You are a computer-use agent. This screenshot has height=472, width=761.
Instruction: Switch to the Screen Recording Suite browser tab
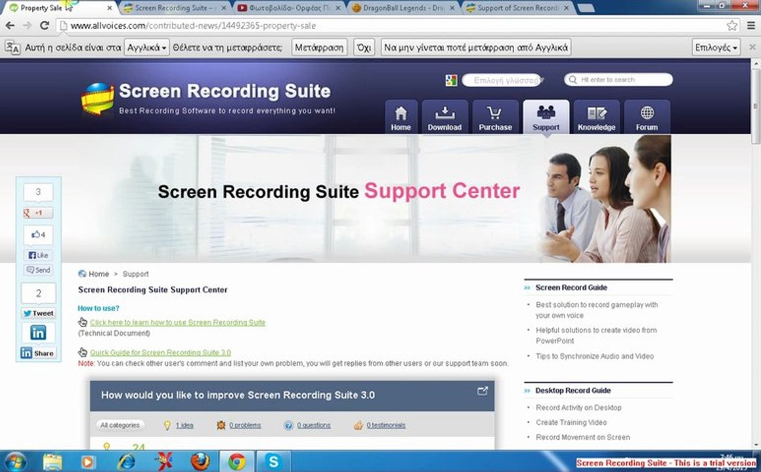[x=175, y=8]
